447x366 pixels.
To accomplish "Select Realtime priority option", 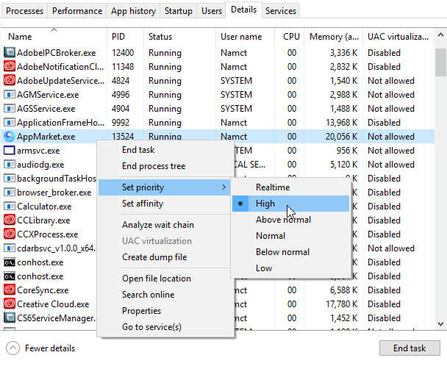I will pyautogui.click(x=272, y=187).
